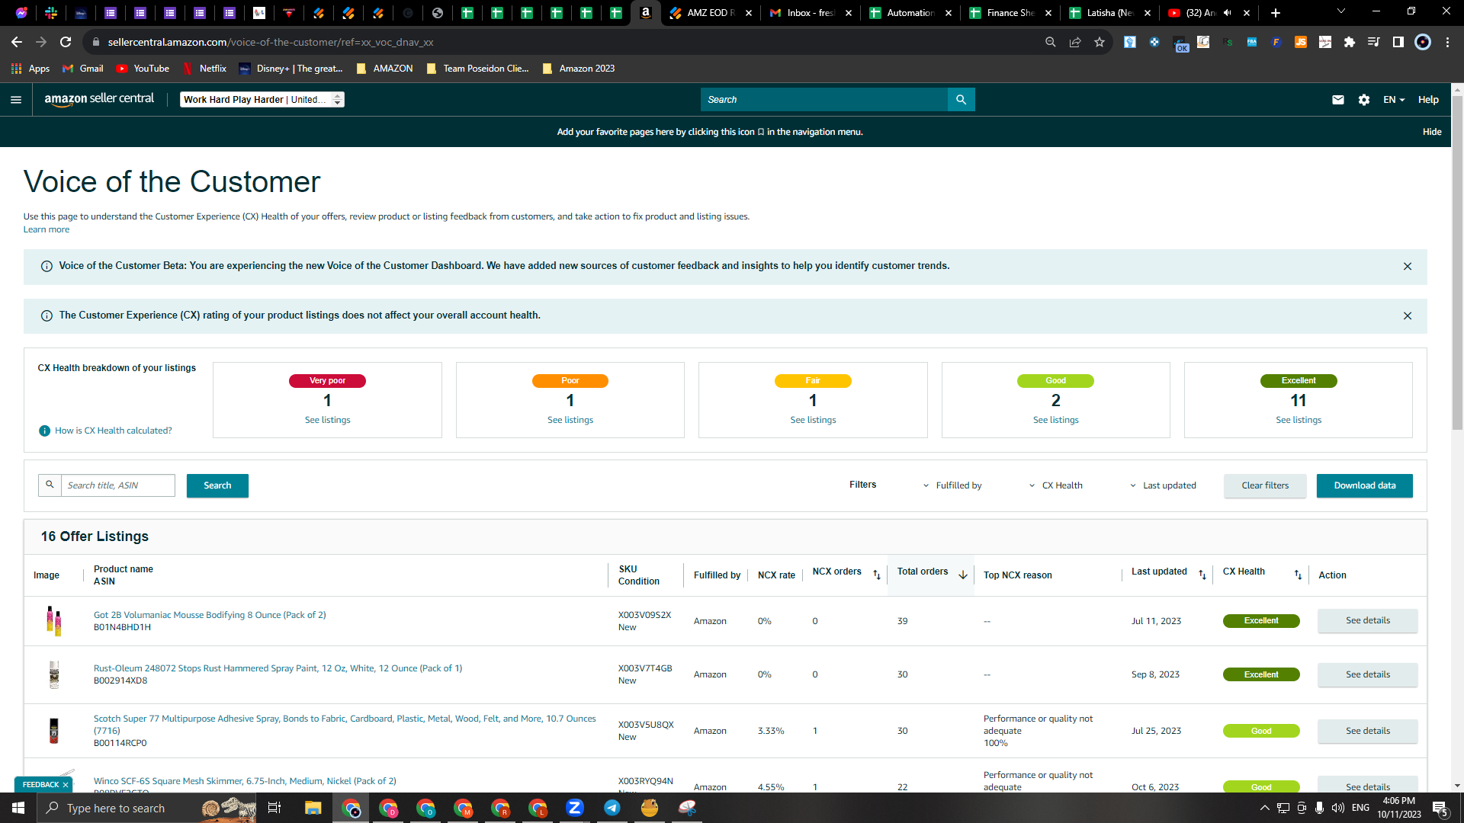Expand the Fulfilled by filter
This screenshot has width=1464, height=823.
click(952, 485)
